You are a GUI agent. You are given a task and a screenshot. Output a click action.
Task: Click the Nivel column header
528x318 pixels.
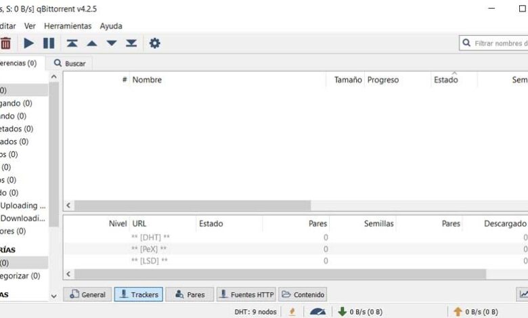click(x=97, y=223)
